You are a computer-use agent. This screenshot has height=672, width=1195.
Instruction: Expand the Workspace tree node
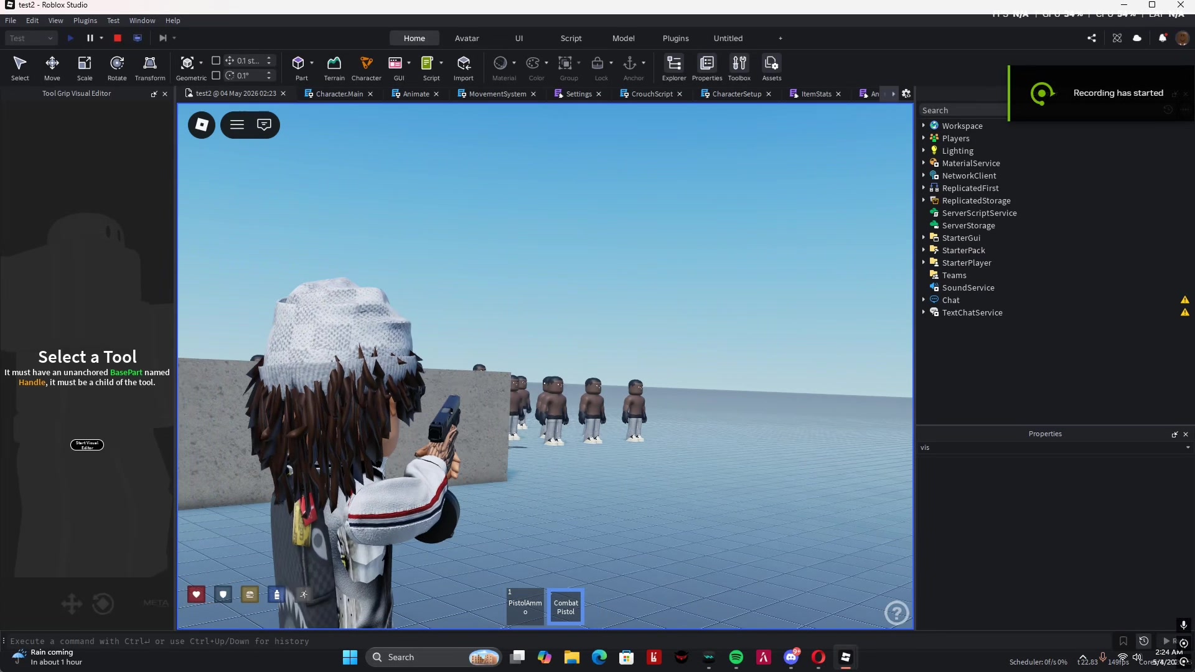tap(924, 126)
